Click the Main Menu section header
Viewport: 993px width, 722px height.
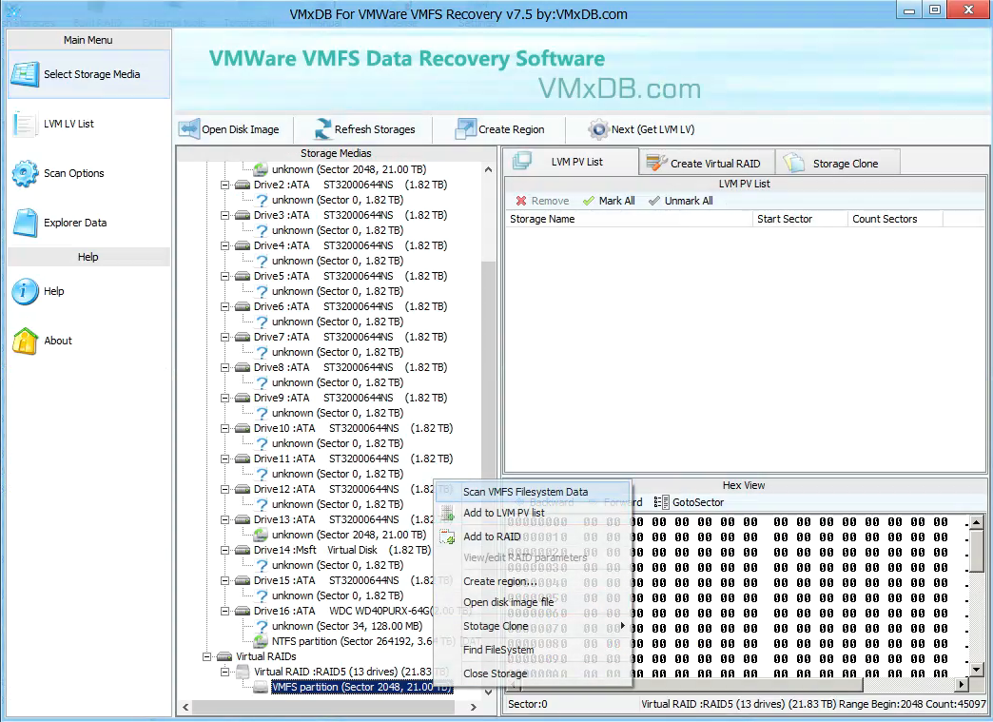point(88,40)
